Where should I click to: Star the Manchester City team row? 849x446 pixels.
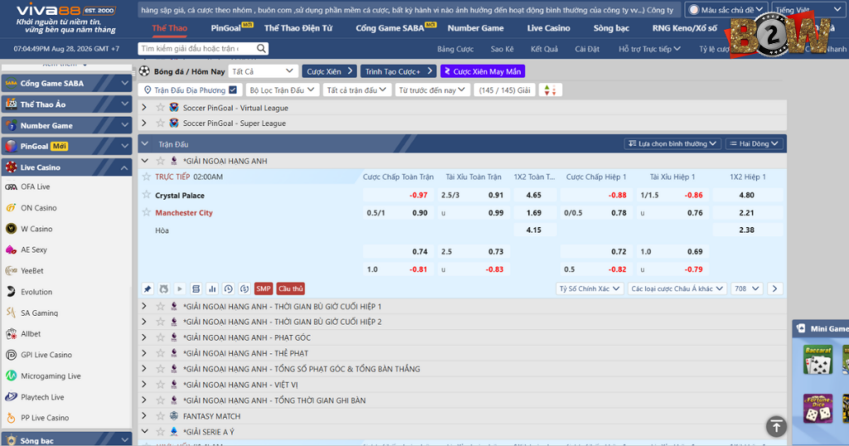tap(146, 212)
